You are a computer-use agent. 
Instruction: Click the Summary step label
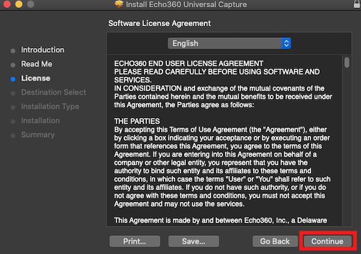[x=38, y=135]
